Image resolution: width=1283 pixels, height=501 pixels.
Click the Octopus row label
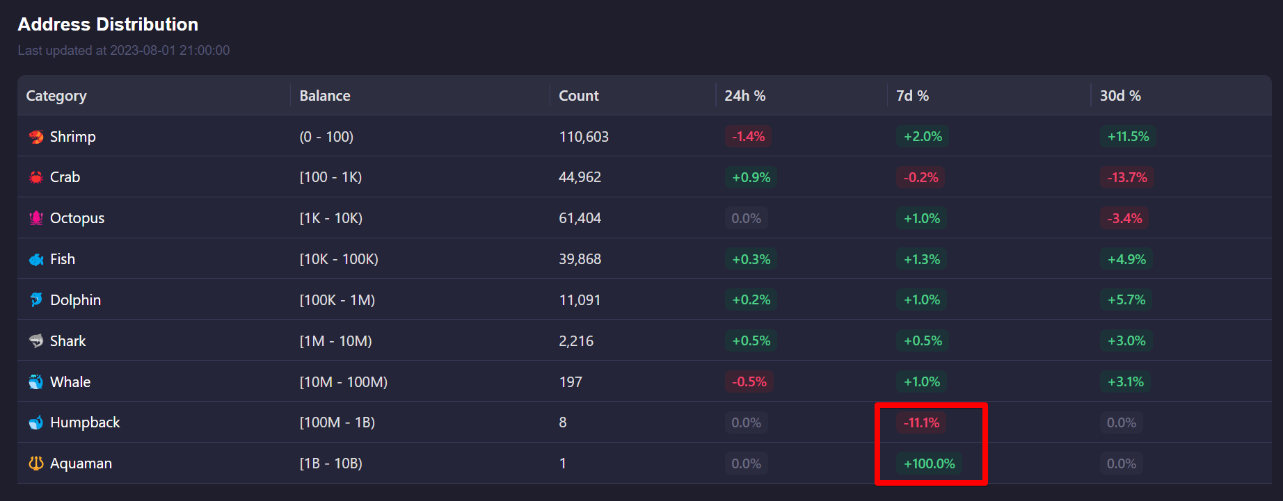point(77,218)
